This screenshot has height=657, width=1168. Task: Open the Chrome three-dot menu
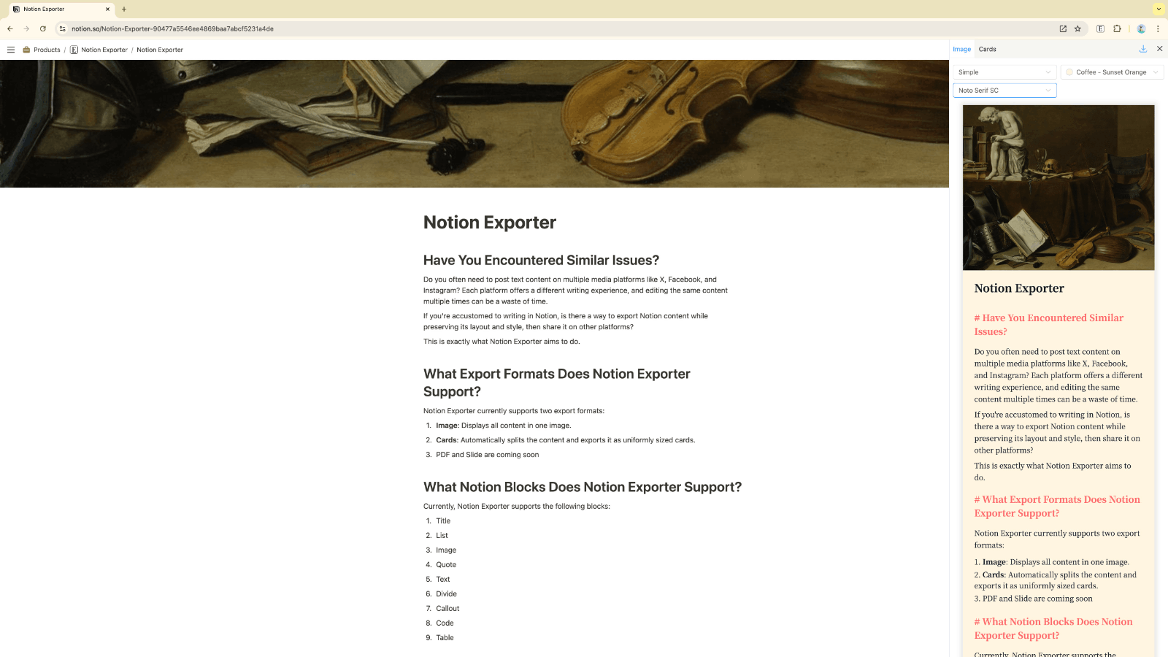pyautogui.click(x=1158, y=28)
